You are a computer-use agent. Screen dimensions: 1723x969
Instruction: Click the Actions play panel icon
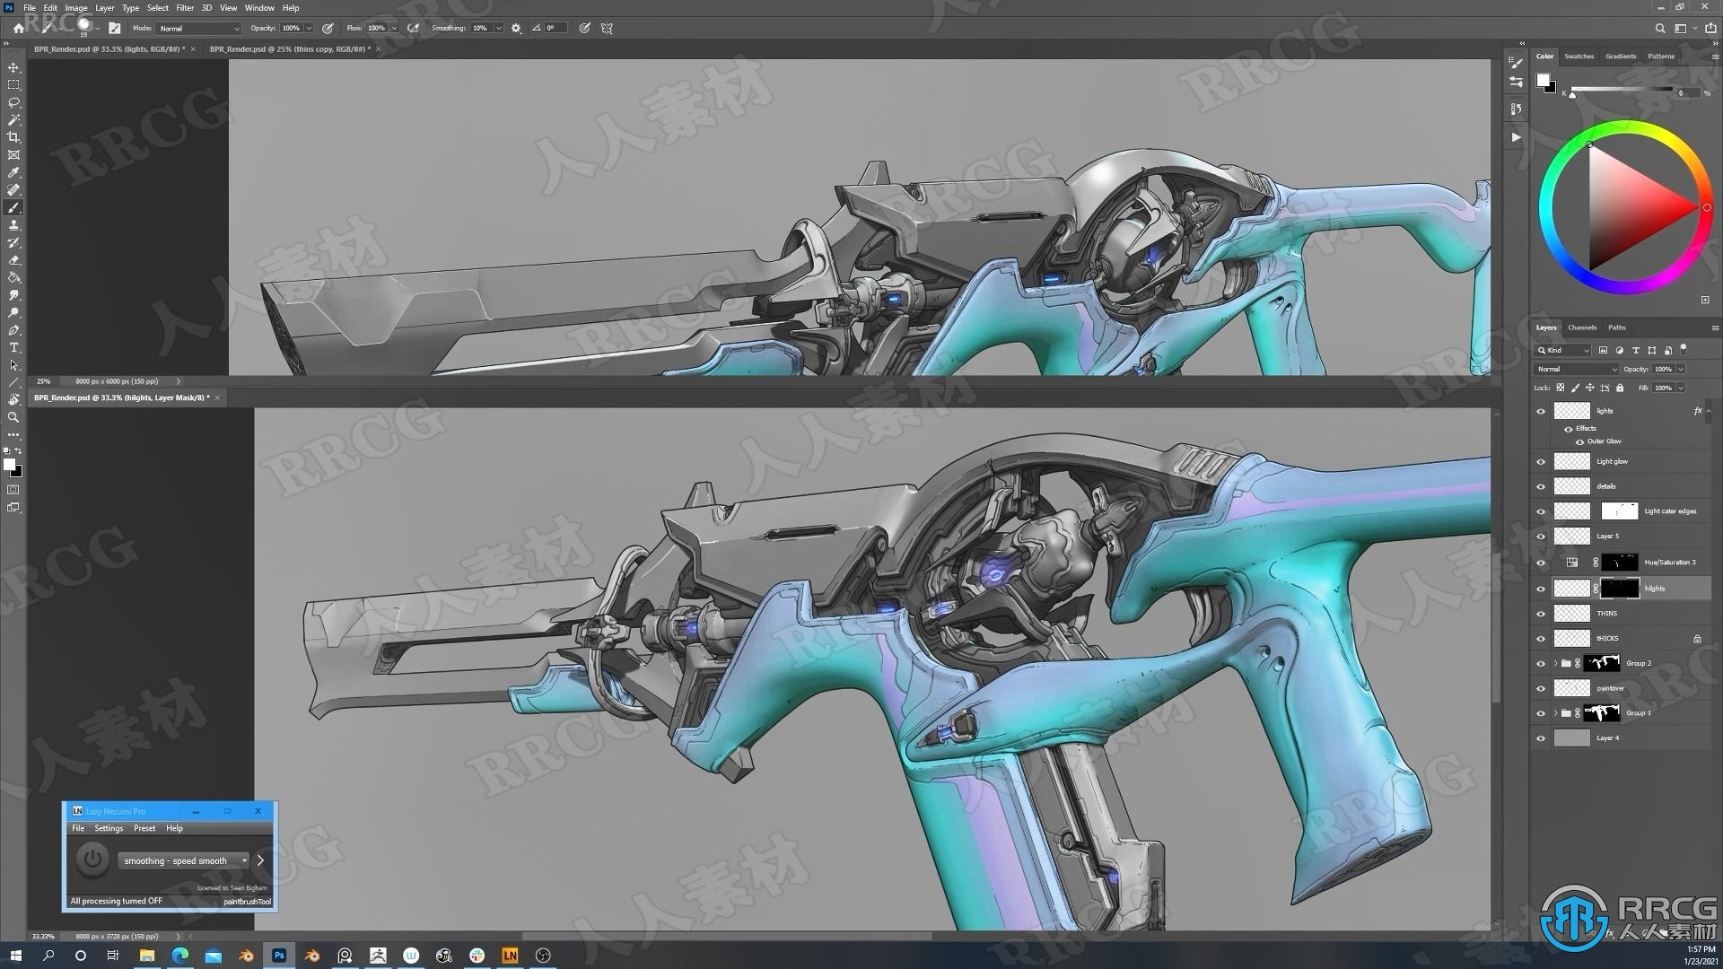pyautogui.click(x=1516, y=137)
